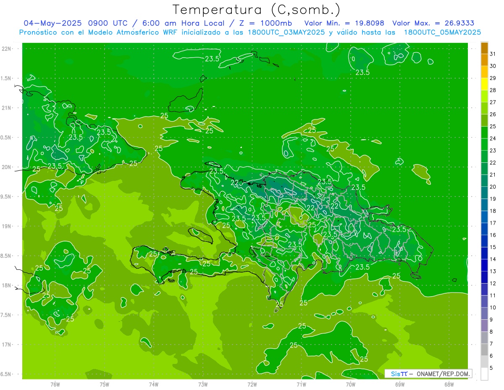Click the 'Valor Max. = 26.9333' text
Image resolution: width=504 pixels, height=390 pixels.
click(433, 23)
